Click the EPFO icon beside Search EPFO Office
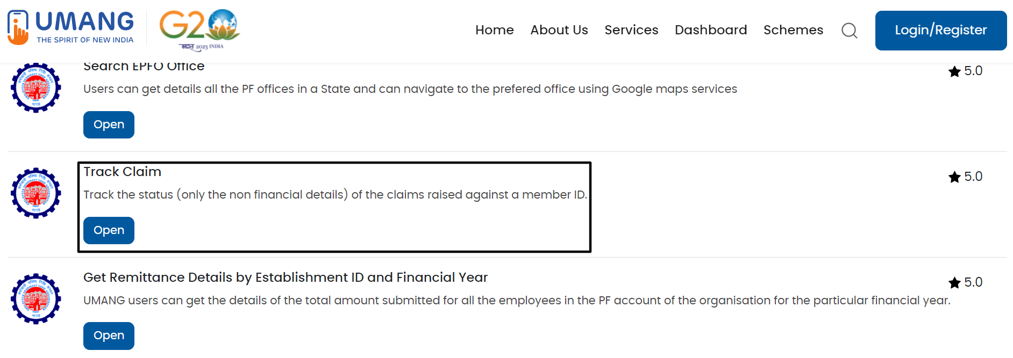 tap(35, 87)
